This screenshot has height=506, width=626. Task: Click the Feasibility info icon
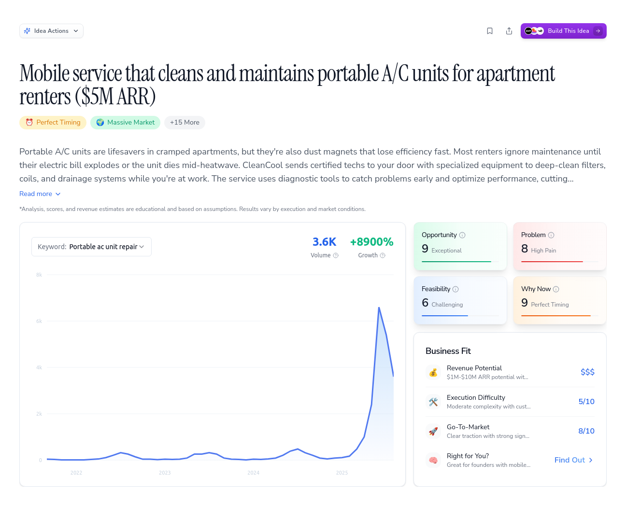(x=455, y=289)
